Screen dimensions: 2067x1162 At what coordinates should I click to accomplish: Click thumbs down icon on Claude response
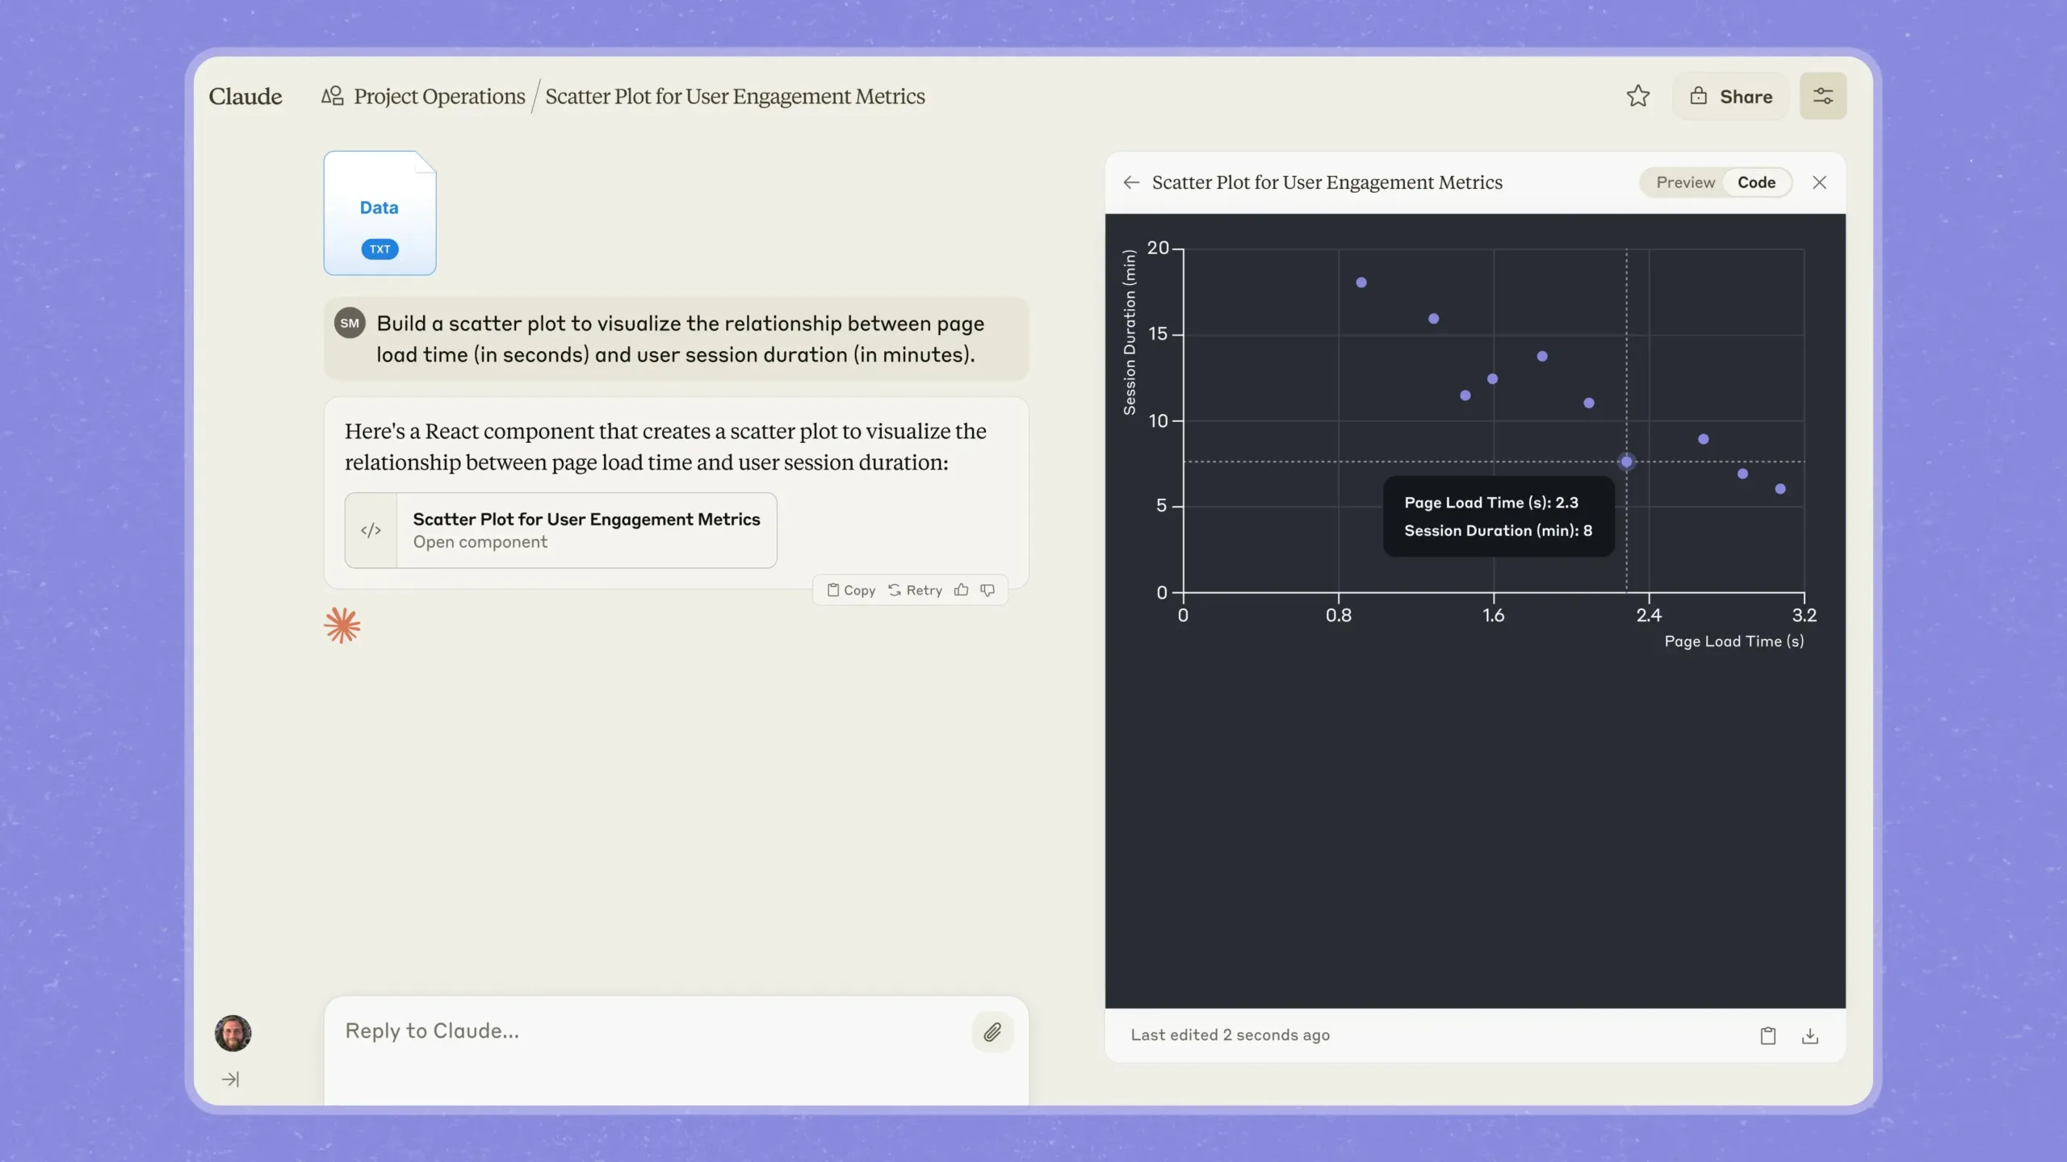click(988, 589)
